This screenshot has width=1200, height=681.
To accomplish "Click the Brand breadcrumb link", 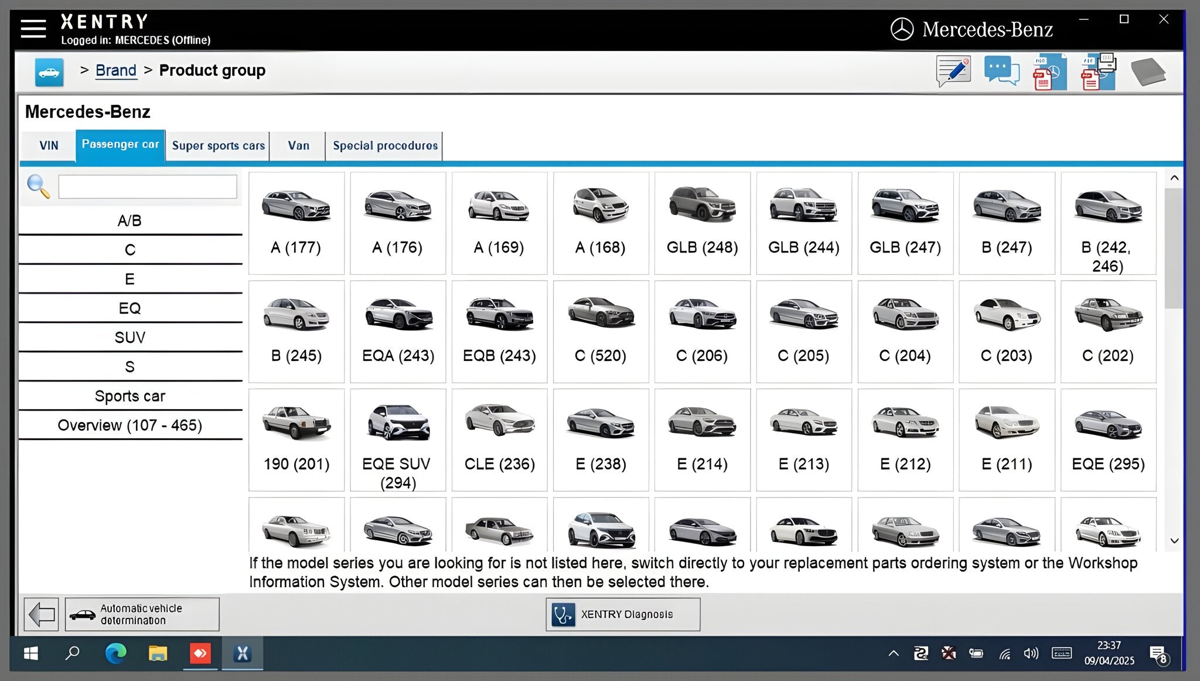I will point(115,70).
